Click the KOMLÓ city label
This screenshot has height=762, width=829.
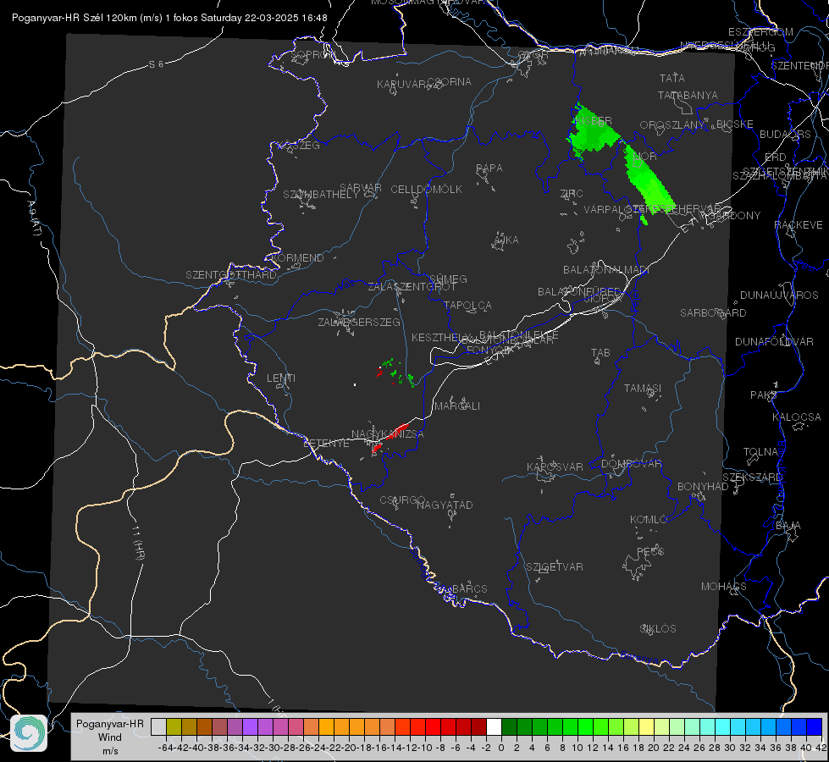click(x=649, y=520)
